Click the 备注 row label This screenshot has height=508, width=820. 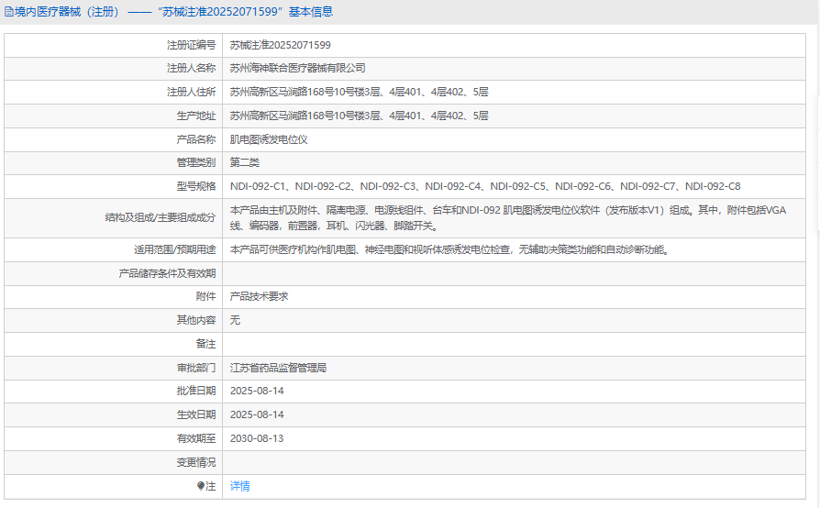[206, 344]
